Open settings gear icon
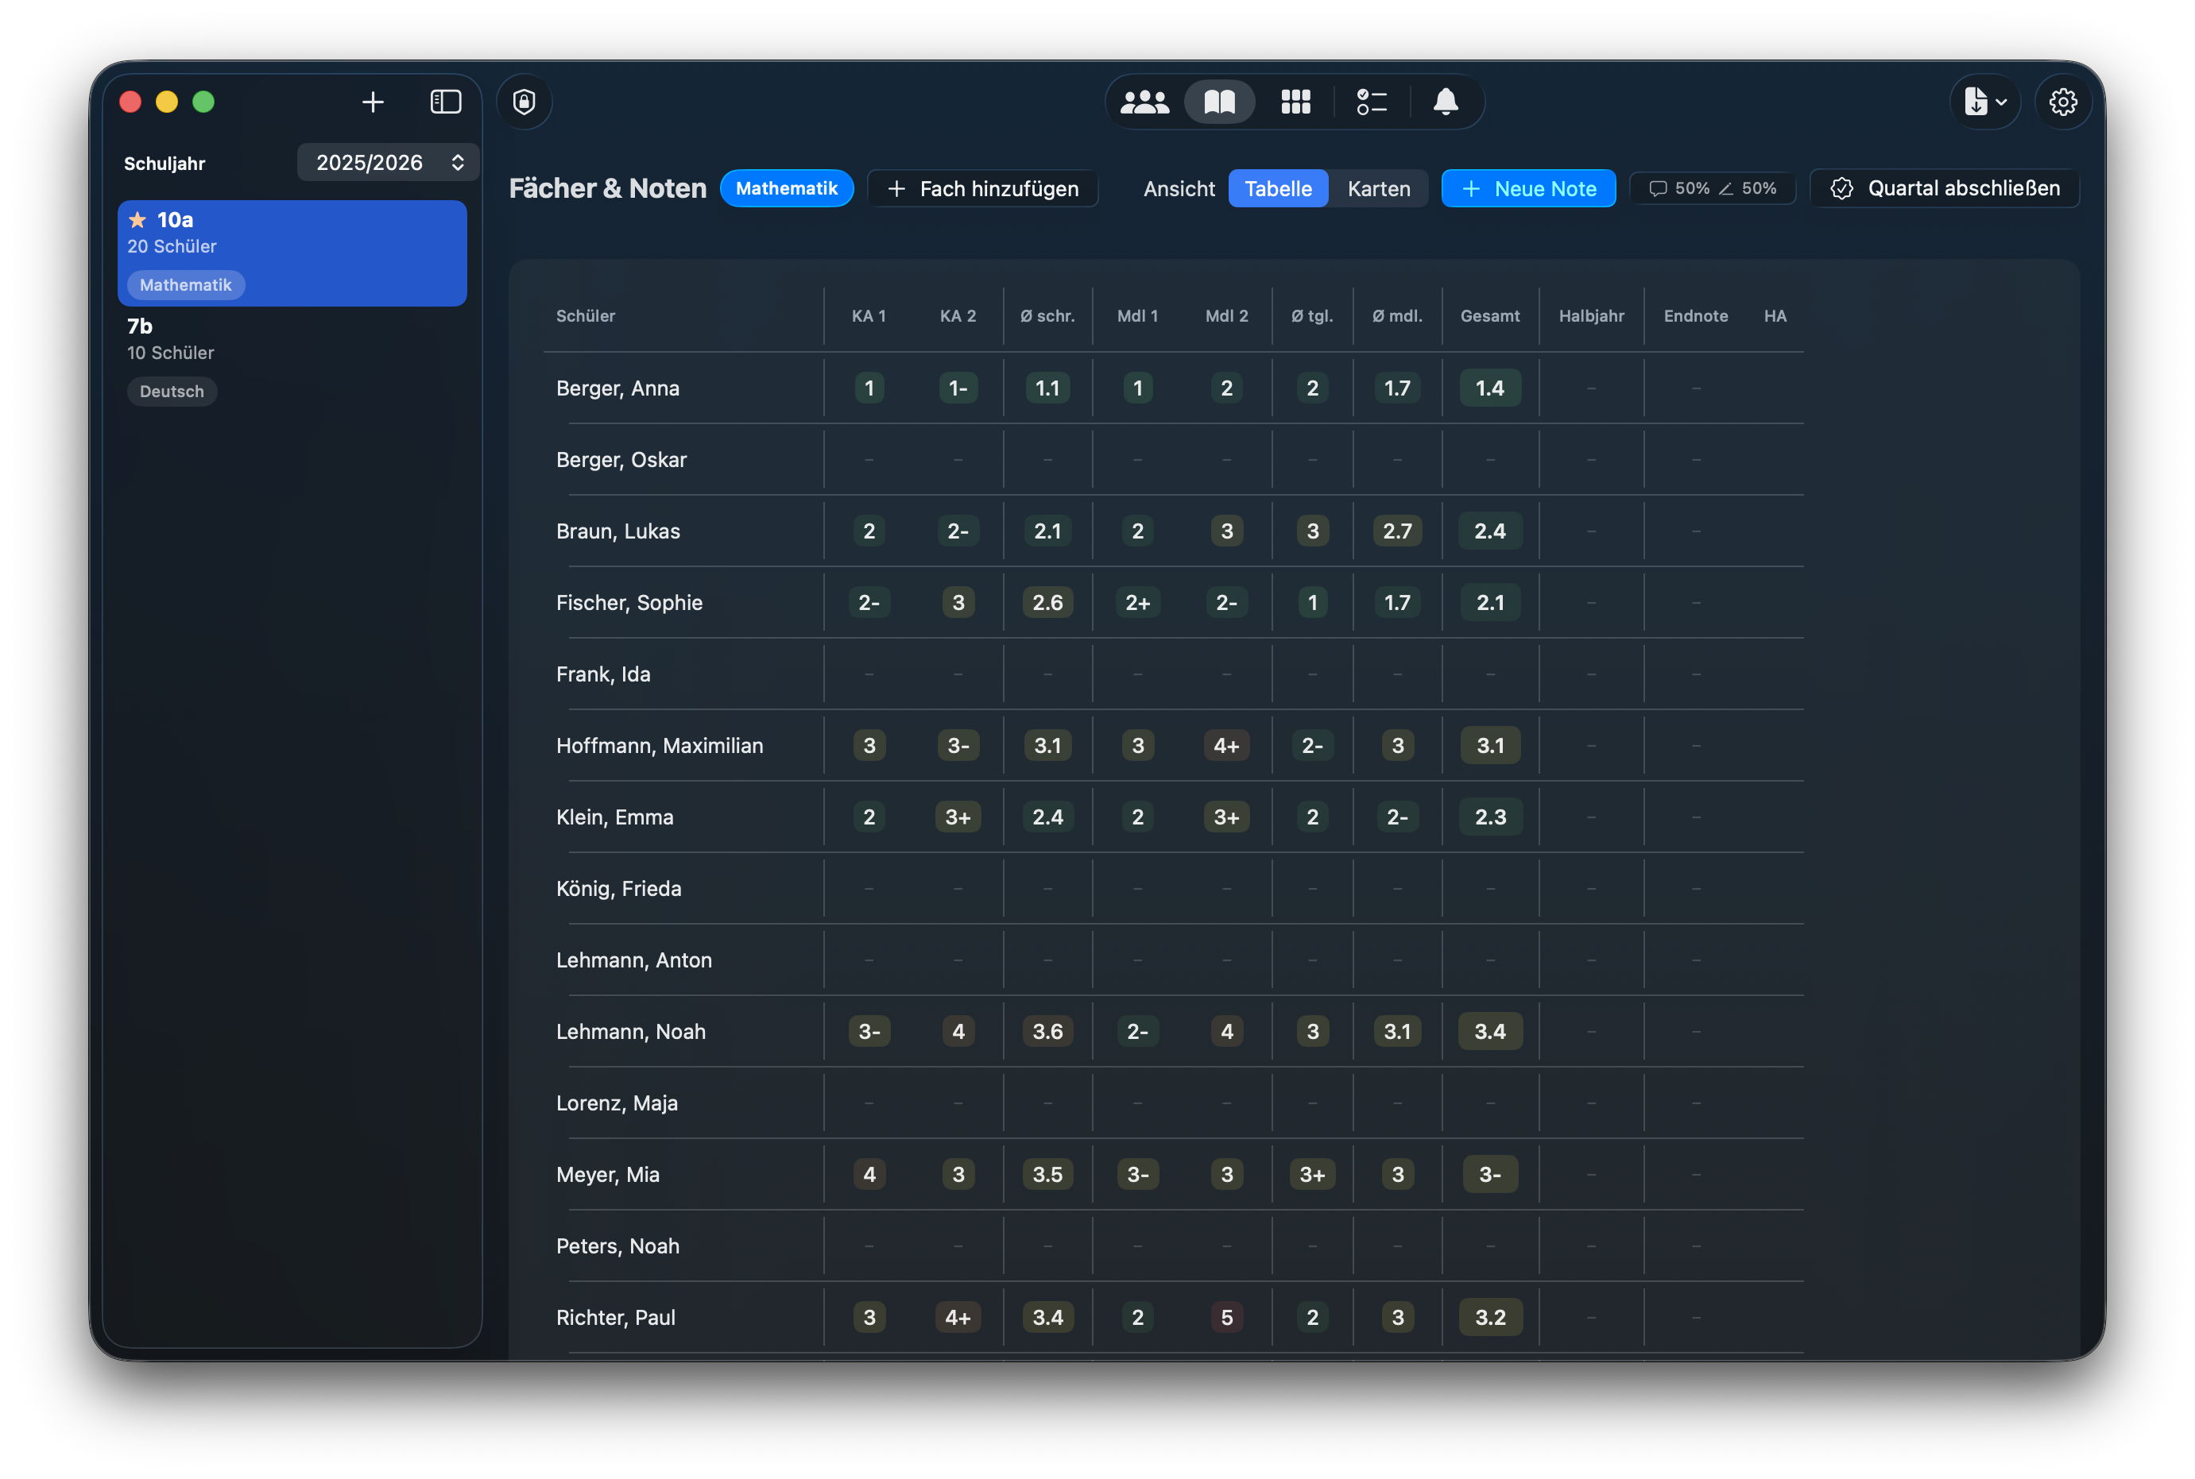Image resolution: width=2195 pixels, height=1479 pixels. [2063, 102]
